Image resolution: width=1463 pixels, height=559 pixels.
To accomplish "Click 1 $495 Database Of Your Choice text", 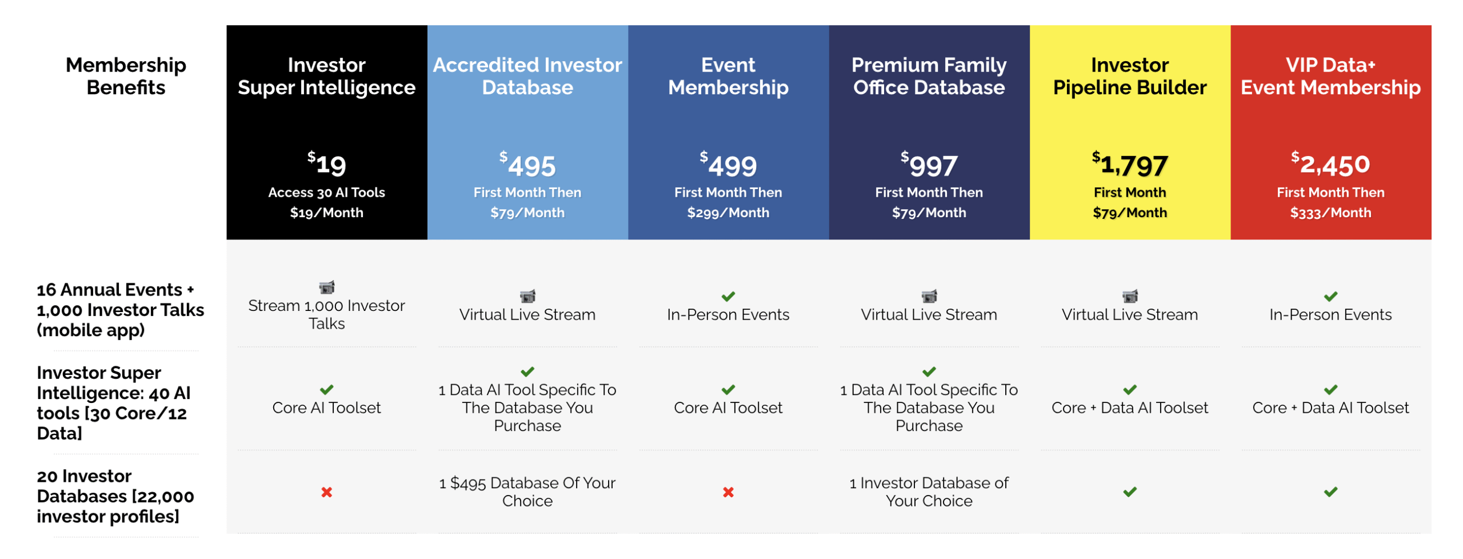I will [x=527, y=492].
